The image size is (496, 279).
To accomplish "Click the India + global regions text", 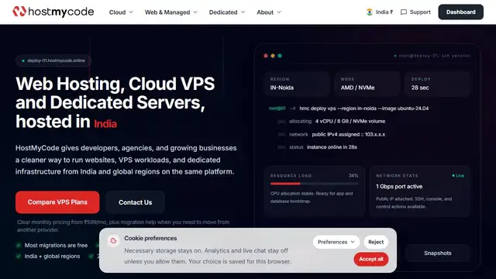I will [x=52, y=257].
